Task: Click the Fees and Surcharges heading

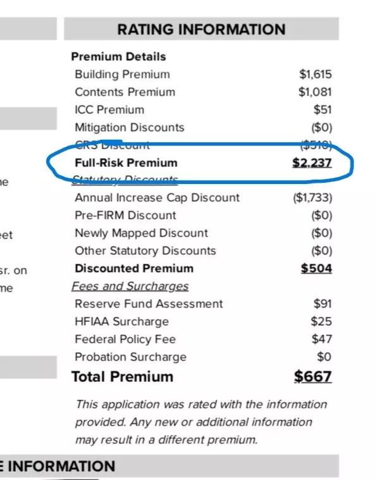Action: click(130, 286)
